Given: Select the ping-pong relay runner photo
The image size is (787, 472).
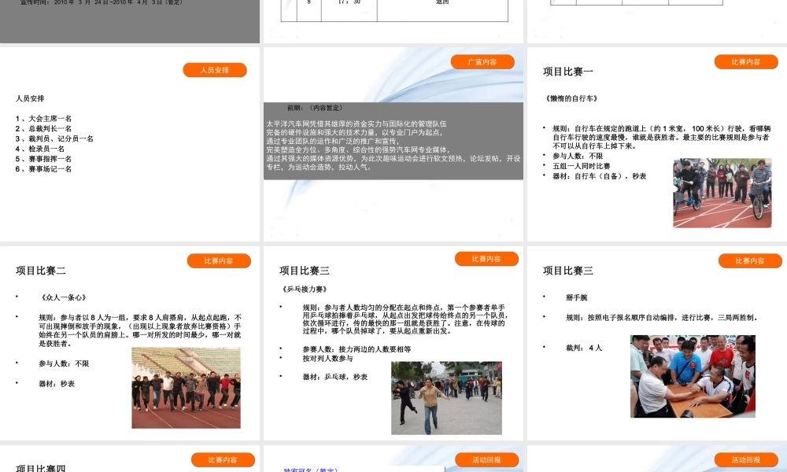Looking at the screenshot, I should click(x=447, y=398).
